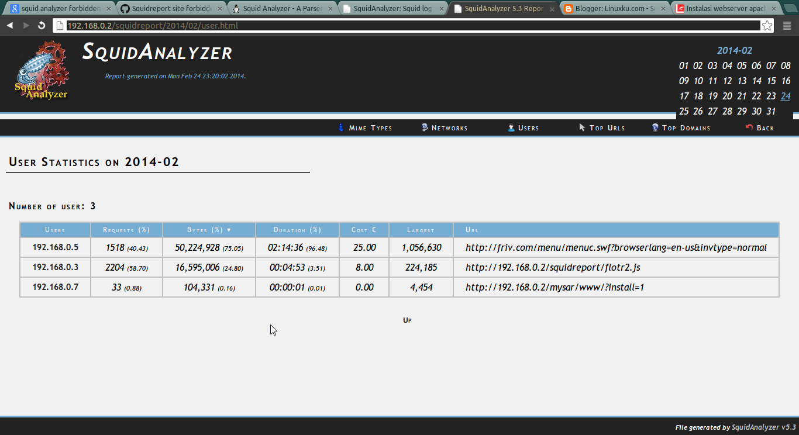The height and width of the screenshot is (435, 799).
Task: Select day 16 in calendar
Action: click(x=786, y=81)
